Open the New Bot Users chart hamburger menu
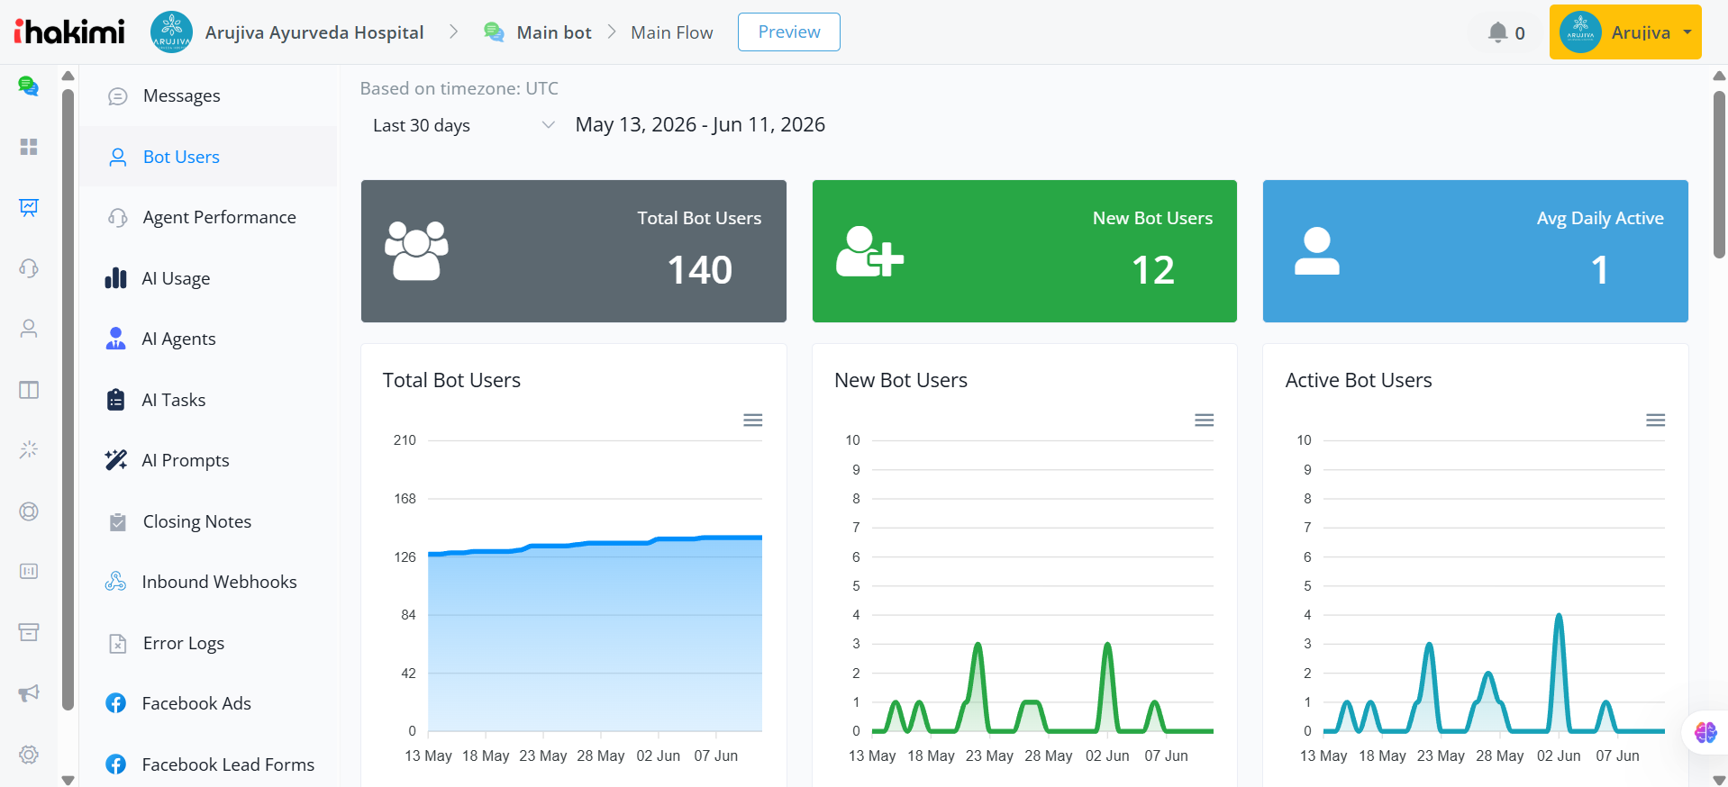Viewport: 1728px width, 787px height. pos(1205,421)
